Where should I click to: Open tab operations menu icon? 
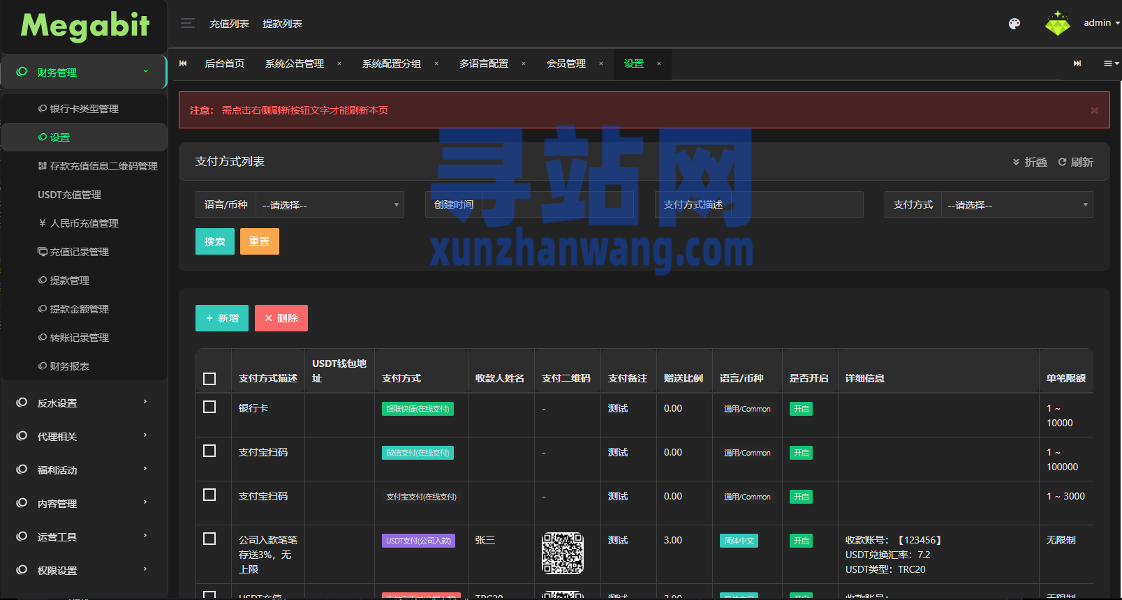pyautogui.click(x=1111, y=63)
